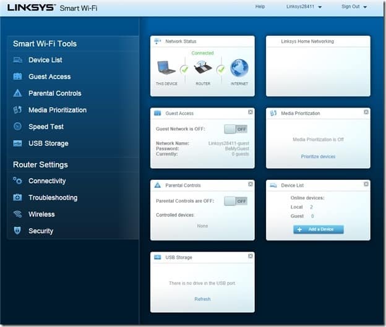Click guest network name Linksys28411-guest
Screen dimensions: 386x327
click(229, 143)
